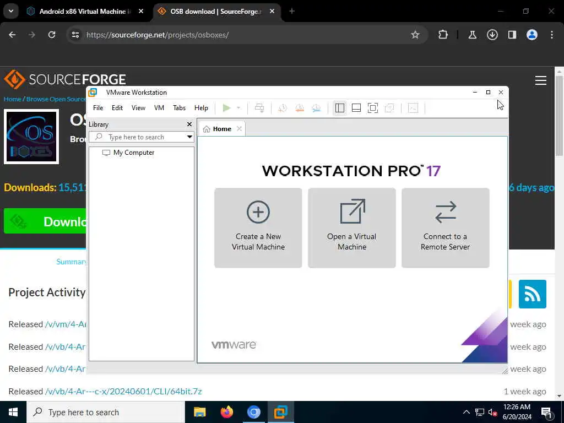
Task: Open Firefox from the taskbar
Action: coord(226,412)
